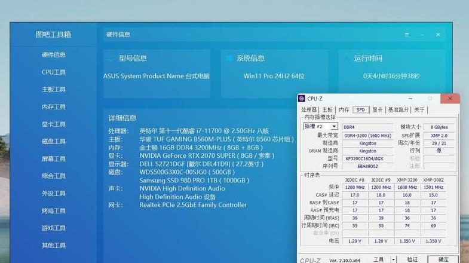Click the CPU-Z app icon in title bar

pyautogui.click(x=302, y=99)
